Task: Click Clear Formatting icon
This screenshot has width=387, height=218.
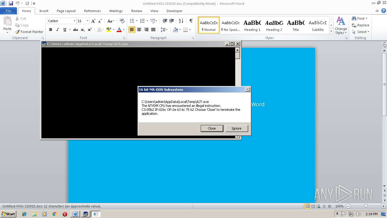Action: 122,21
